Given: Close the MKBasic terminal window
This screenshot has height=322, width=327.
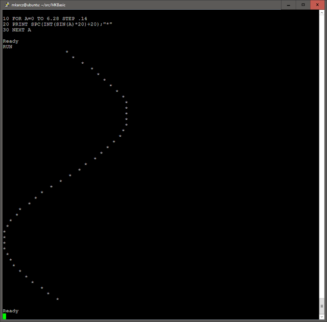Looking at the screenshot, I should click(317, 5).
